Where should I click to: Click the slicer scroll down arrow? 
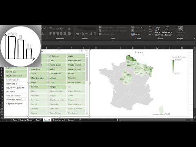click(x=87, y=114)
